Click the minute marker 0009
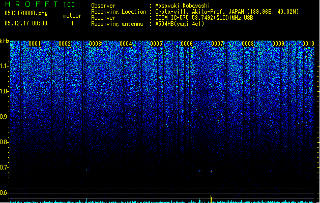Image resolution: width=320 pixels, height=203 pixels. 278,44
